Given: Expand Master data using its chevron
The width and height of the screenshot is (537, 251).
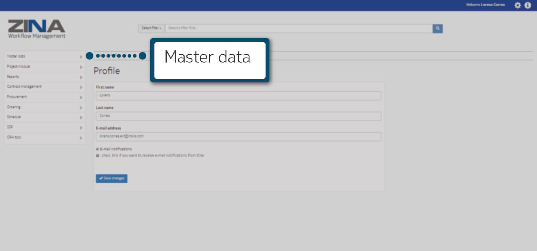Looking at the screenshot, I should click(81, 57).
